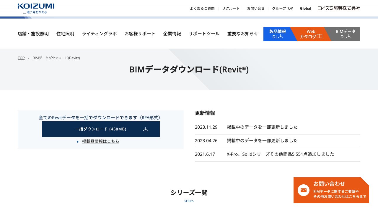Click the page title BIMデータダウンロード(Revit®)
Image resolution: width=378 pixels, height=212 pixels.
[189, 69]
